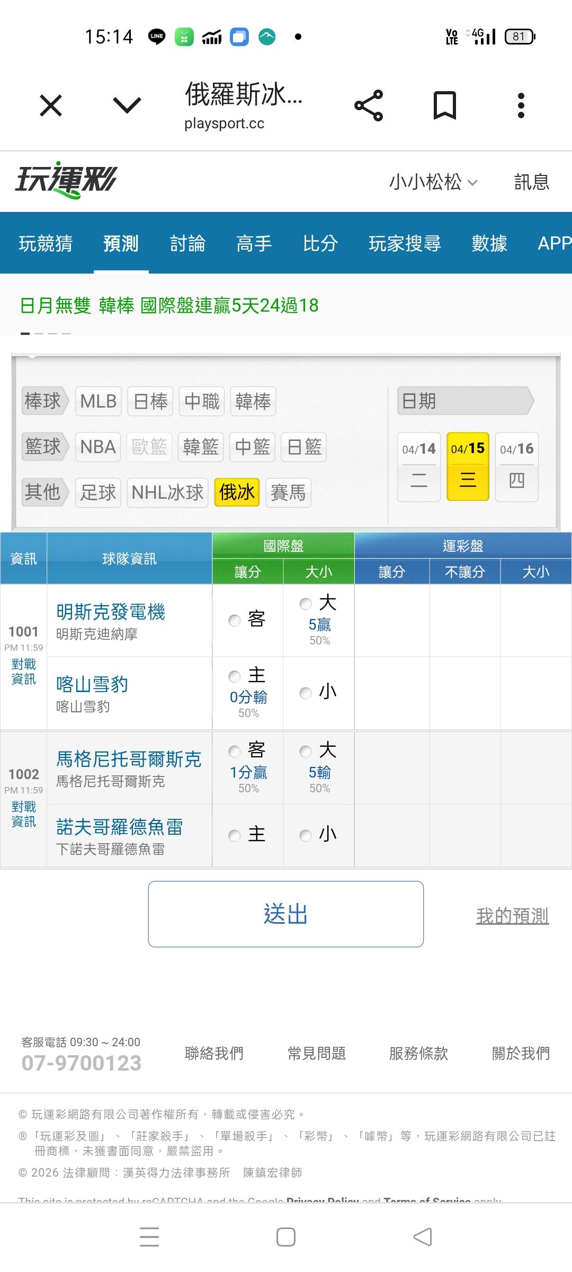Pick 主 spread for game 1001
572x1272 pixels.
click(x=235, y=676)
